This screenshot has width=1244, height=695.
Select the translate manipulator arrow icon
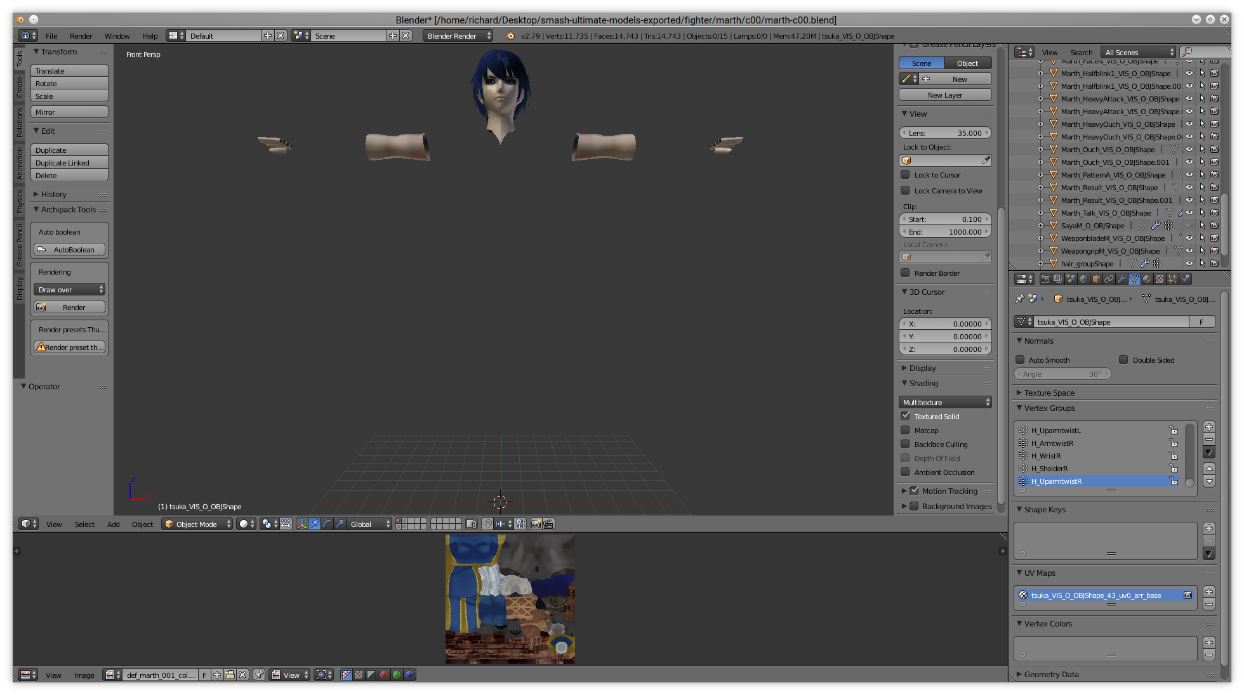pyautogui.click(x=314, y=524)
